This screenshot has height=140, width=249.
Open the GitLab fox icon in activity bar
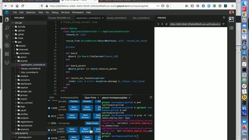point(7,63)
